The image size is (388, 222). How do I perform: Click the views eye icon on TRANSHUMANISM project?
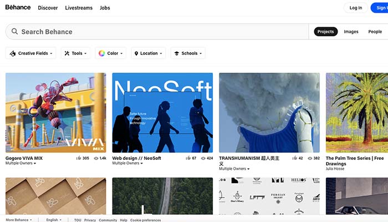pyautogui.click(x=310, y=158)
